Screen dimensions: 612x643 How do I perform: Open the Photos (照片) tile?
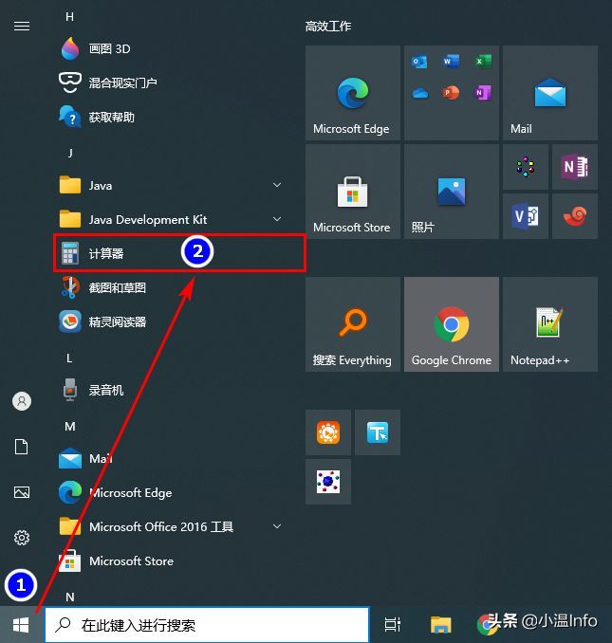(x=452, y=192)
